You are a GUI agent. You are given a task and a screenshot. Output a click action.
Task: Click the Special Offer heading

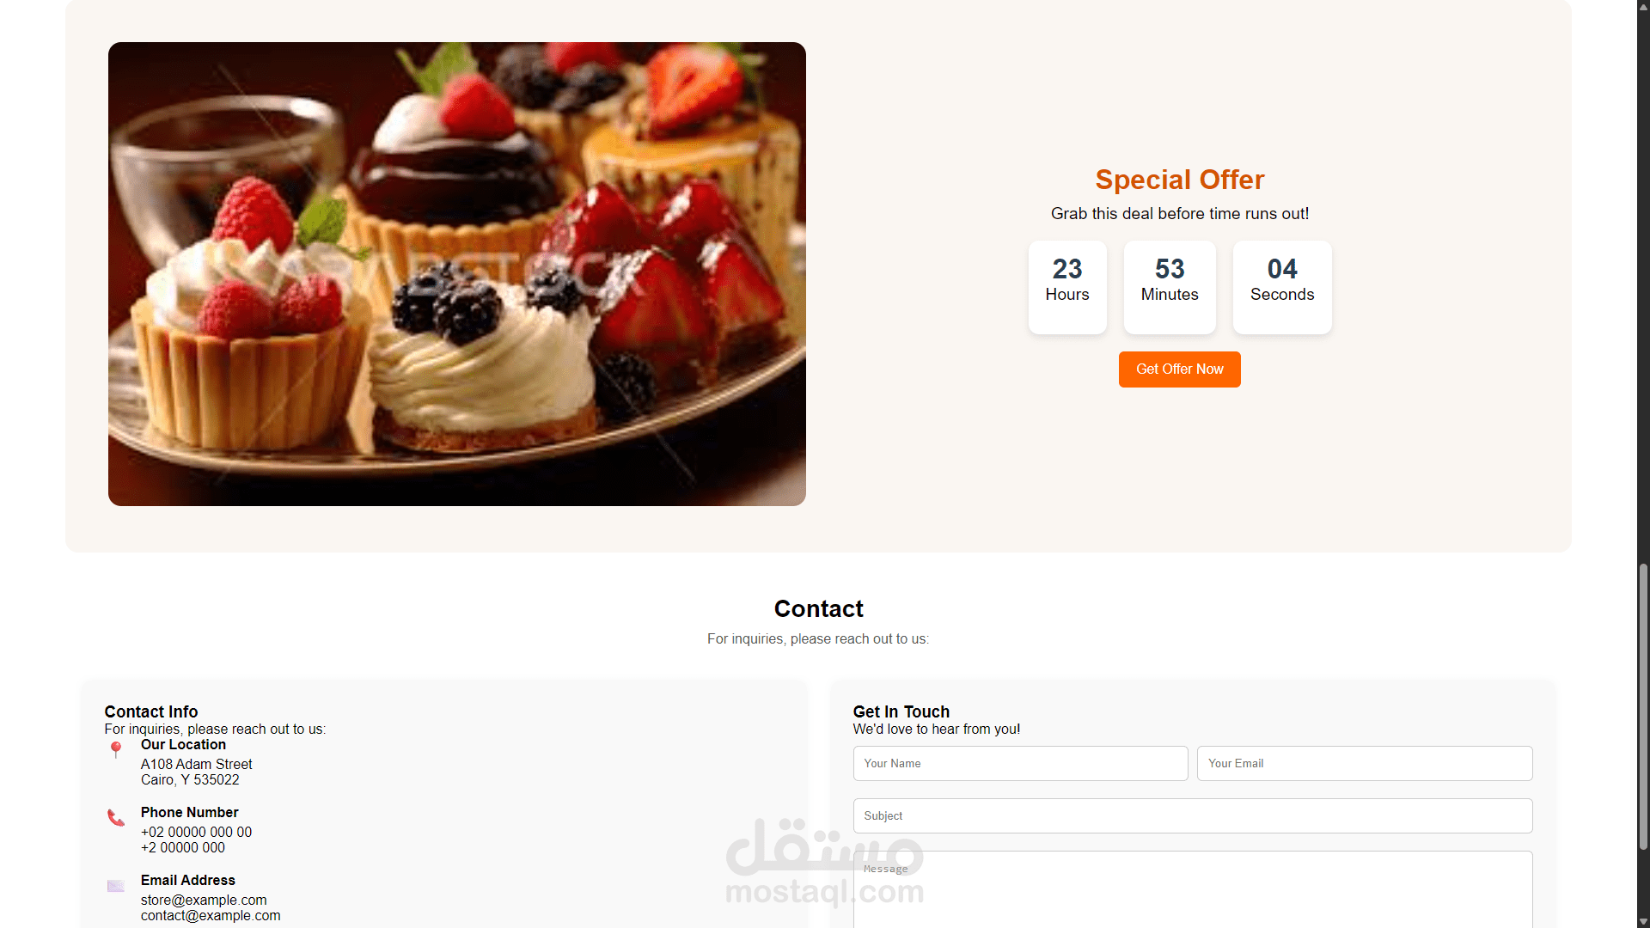point(1179,180)
